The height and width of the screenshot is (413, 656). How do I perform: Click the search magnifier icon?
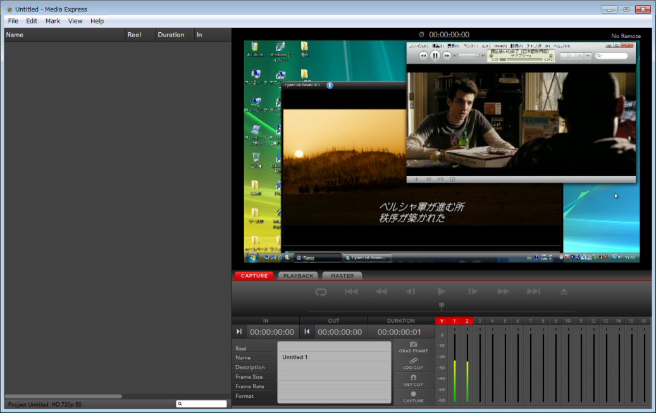click(180, 404)
